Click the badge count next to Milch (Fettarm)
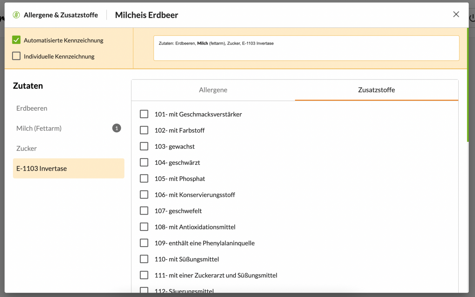The image size is (475, 297). [117, 128]
